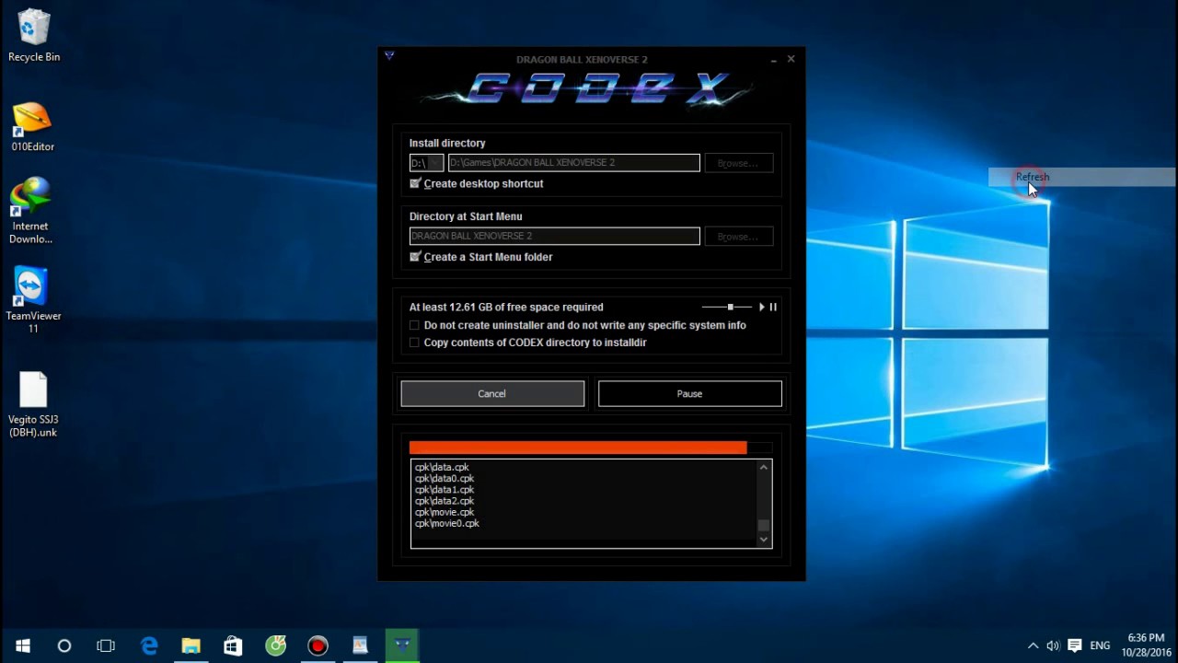1178x663 pixels.
Task: Click the CODEX installer title bar logo icon
Action: pyautogui.click(x=389, y=56)
